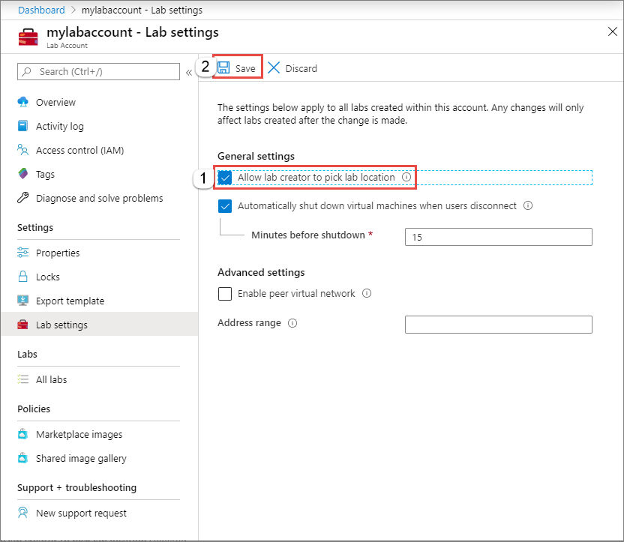The height and width of the screenshot is (542, 624).
Task: Show info for Enable peer virtual network
Action: pos(367,293)
